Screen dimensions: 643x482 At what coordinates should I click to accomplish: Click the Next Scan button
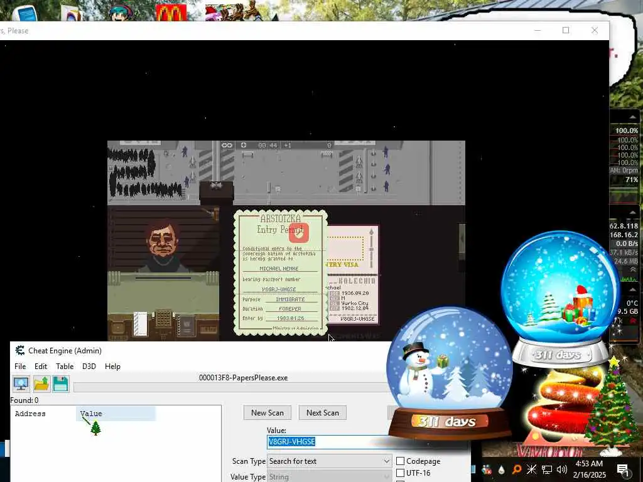click(323, 413)
